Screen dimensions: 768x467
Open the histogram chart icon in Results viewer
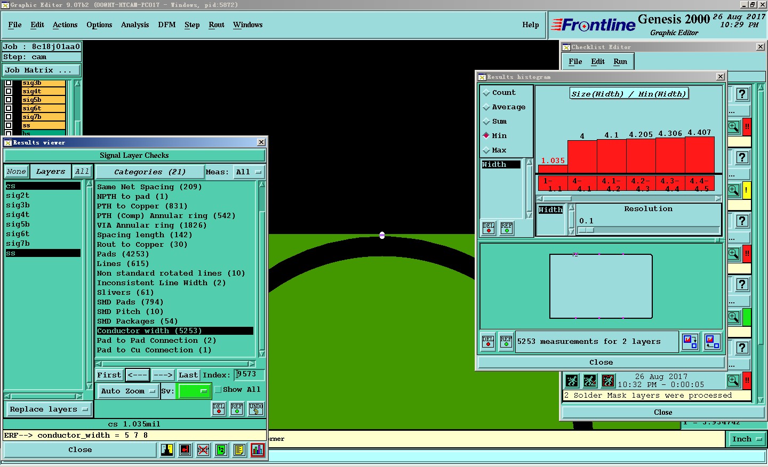[x=257, y=450]
